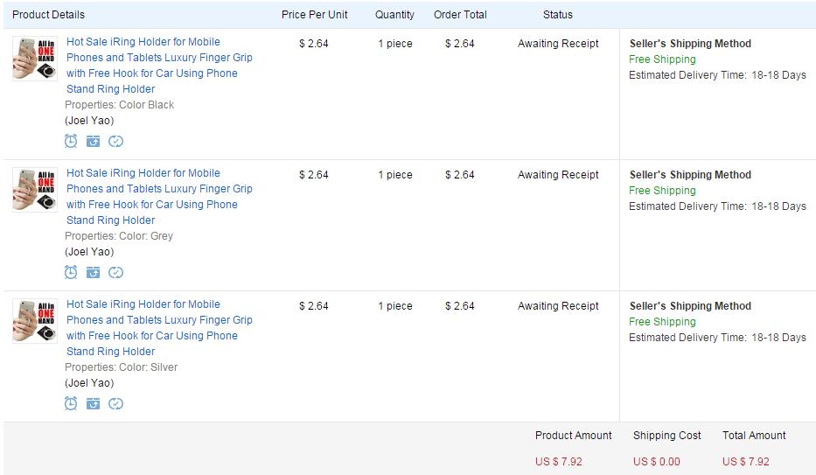Image resolution: width=816 pixels, height=475 pixels.
Task: Click the Product Details column header
Action: [49, 15]
